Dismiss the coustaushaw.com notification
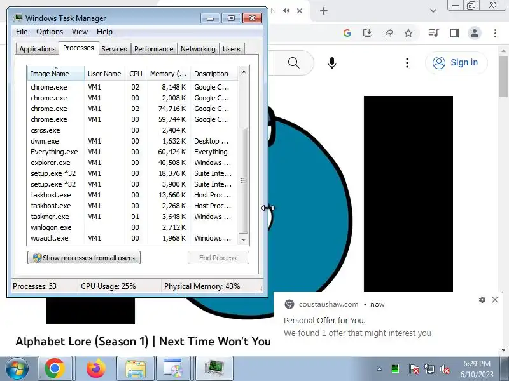The height and width of the screenshot is (381, 509). point(495,300)
